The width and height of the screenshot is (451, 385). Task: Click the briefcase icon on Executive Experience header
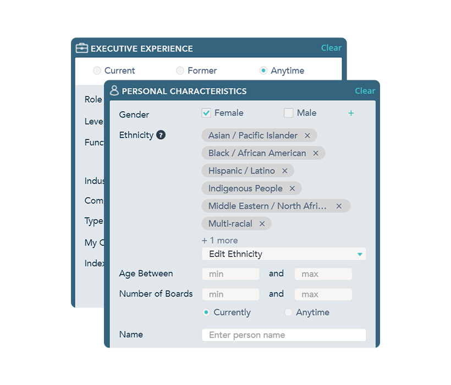[81, 48]
